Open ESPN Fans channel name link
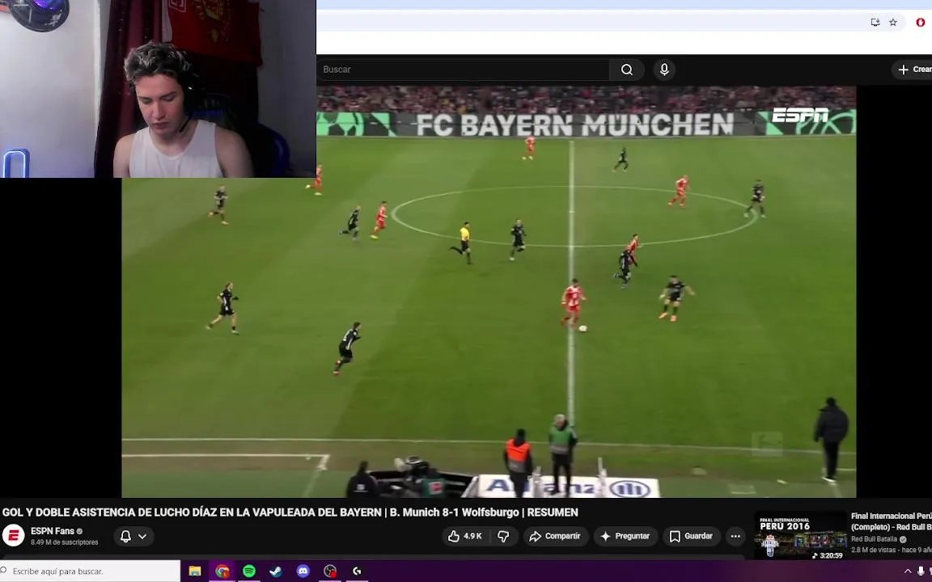Screen dimensions: 932x582 point(53,531)
